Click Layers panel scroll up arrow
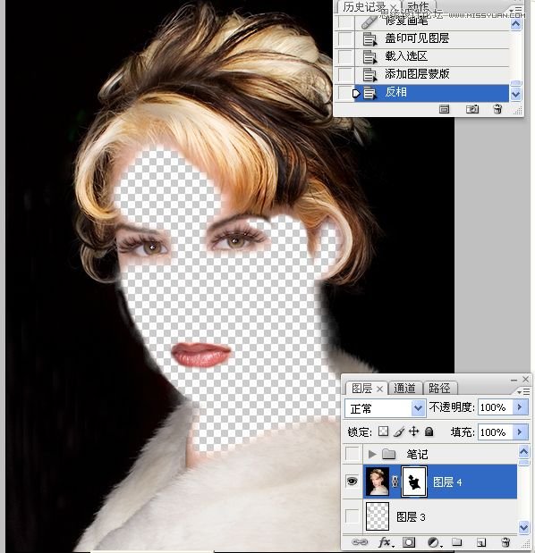The width and height of the screenshot is (535, 553). tap(523, 451)
